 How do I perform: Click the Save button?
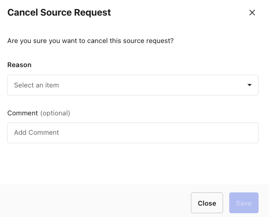[x=244, y=203]
